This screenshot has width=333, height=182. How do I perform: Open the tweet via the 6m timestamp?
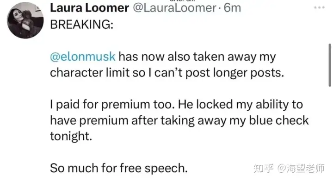point(232,8)
